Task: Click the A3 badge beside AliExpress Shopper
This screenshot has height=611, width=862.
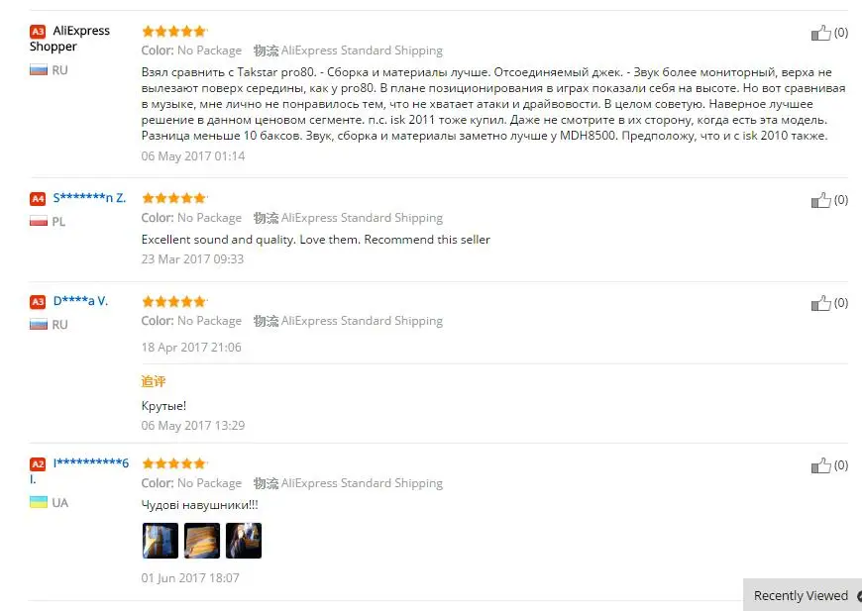Action: pos(38,32)
